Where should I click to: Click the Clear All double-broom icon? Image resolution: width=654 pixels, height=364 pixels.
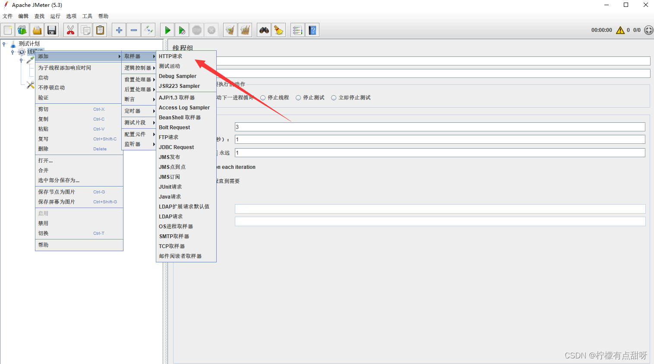[x=245, y=30]
